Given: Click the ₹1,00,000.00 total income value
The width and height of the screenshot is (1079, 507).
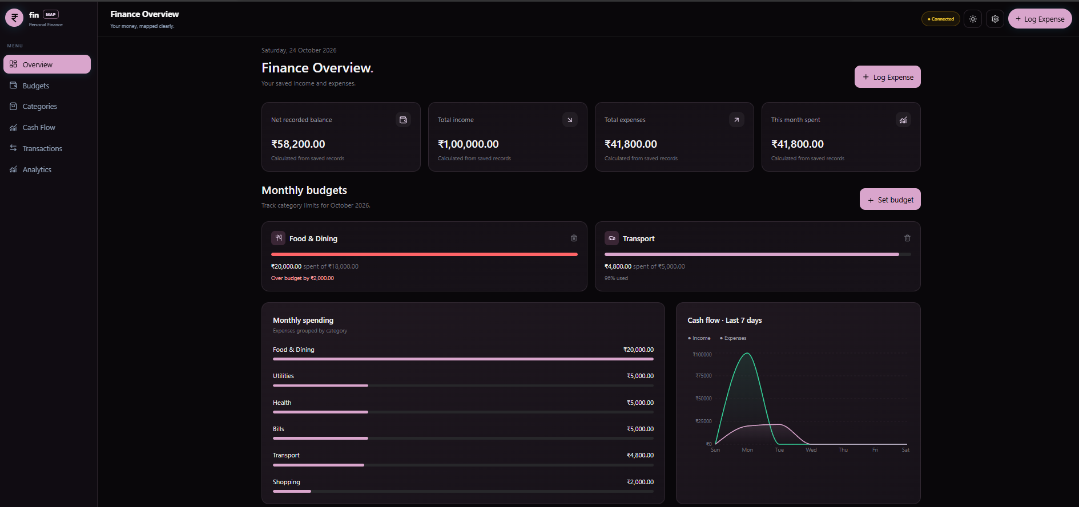Looking at the screenshot, I should [468, 144].
